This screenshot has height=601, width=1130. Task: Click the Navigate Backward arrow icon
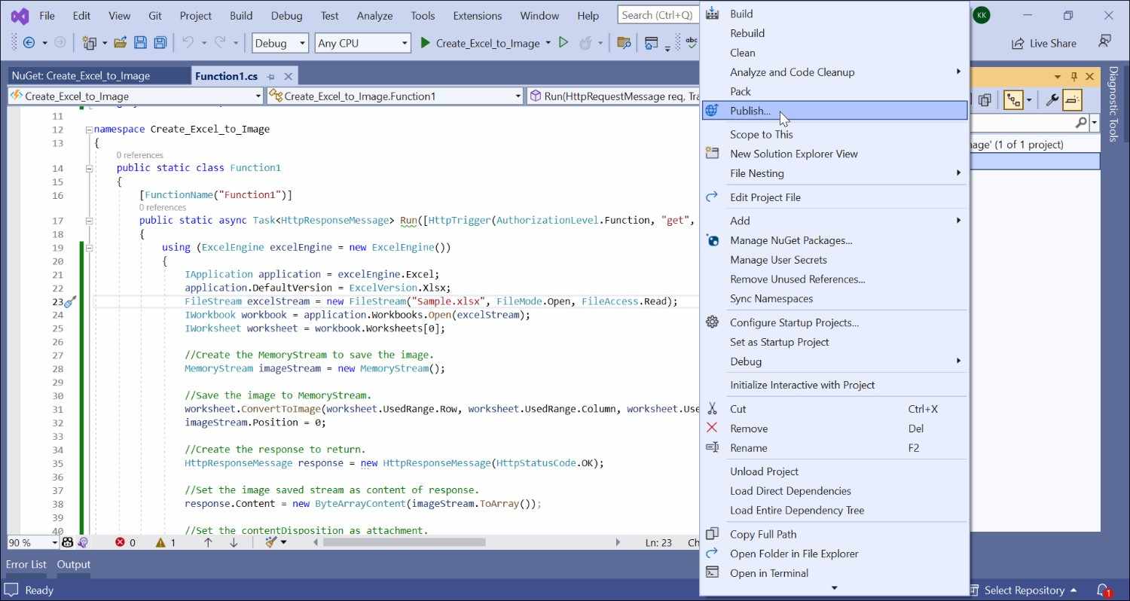29,43
